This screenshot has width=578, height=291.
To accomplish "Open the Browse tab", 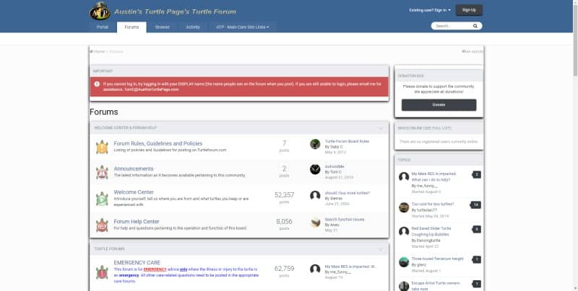I will [162, 27].
